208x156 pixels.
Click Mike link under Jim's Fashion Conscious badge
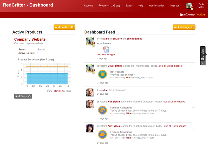(x=128, y=113)
